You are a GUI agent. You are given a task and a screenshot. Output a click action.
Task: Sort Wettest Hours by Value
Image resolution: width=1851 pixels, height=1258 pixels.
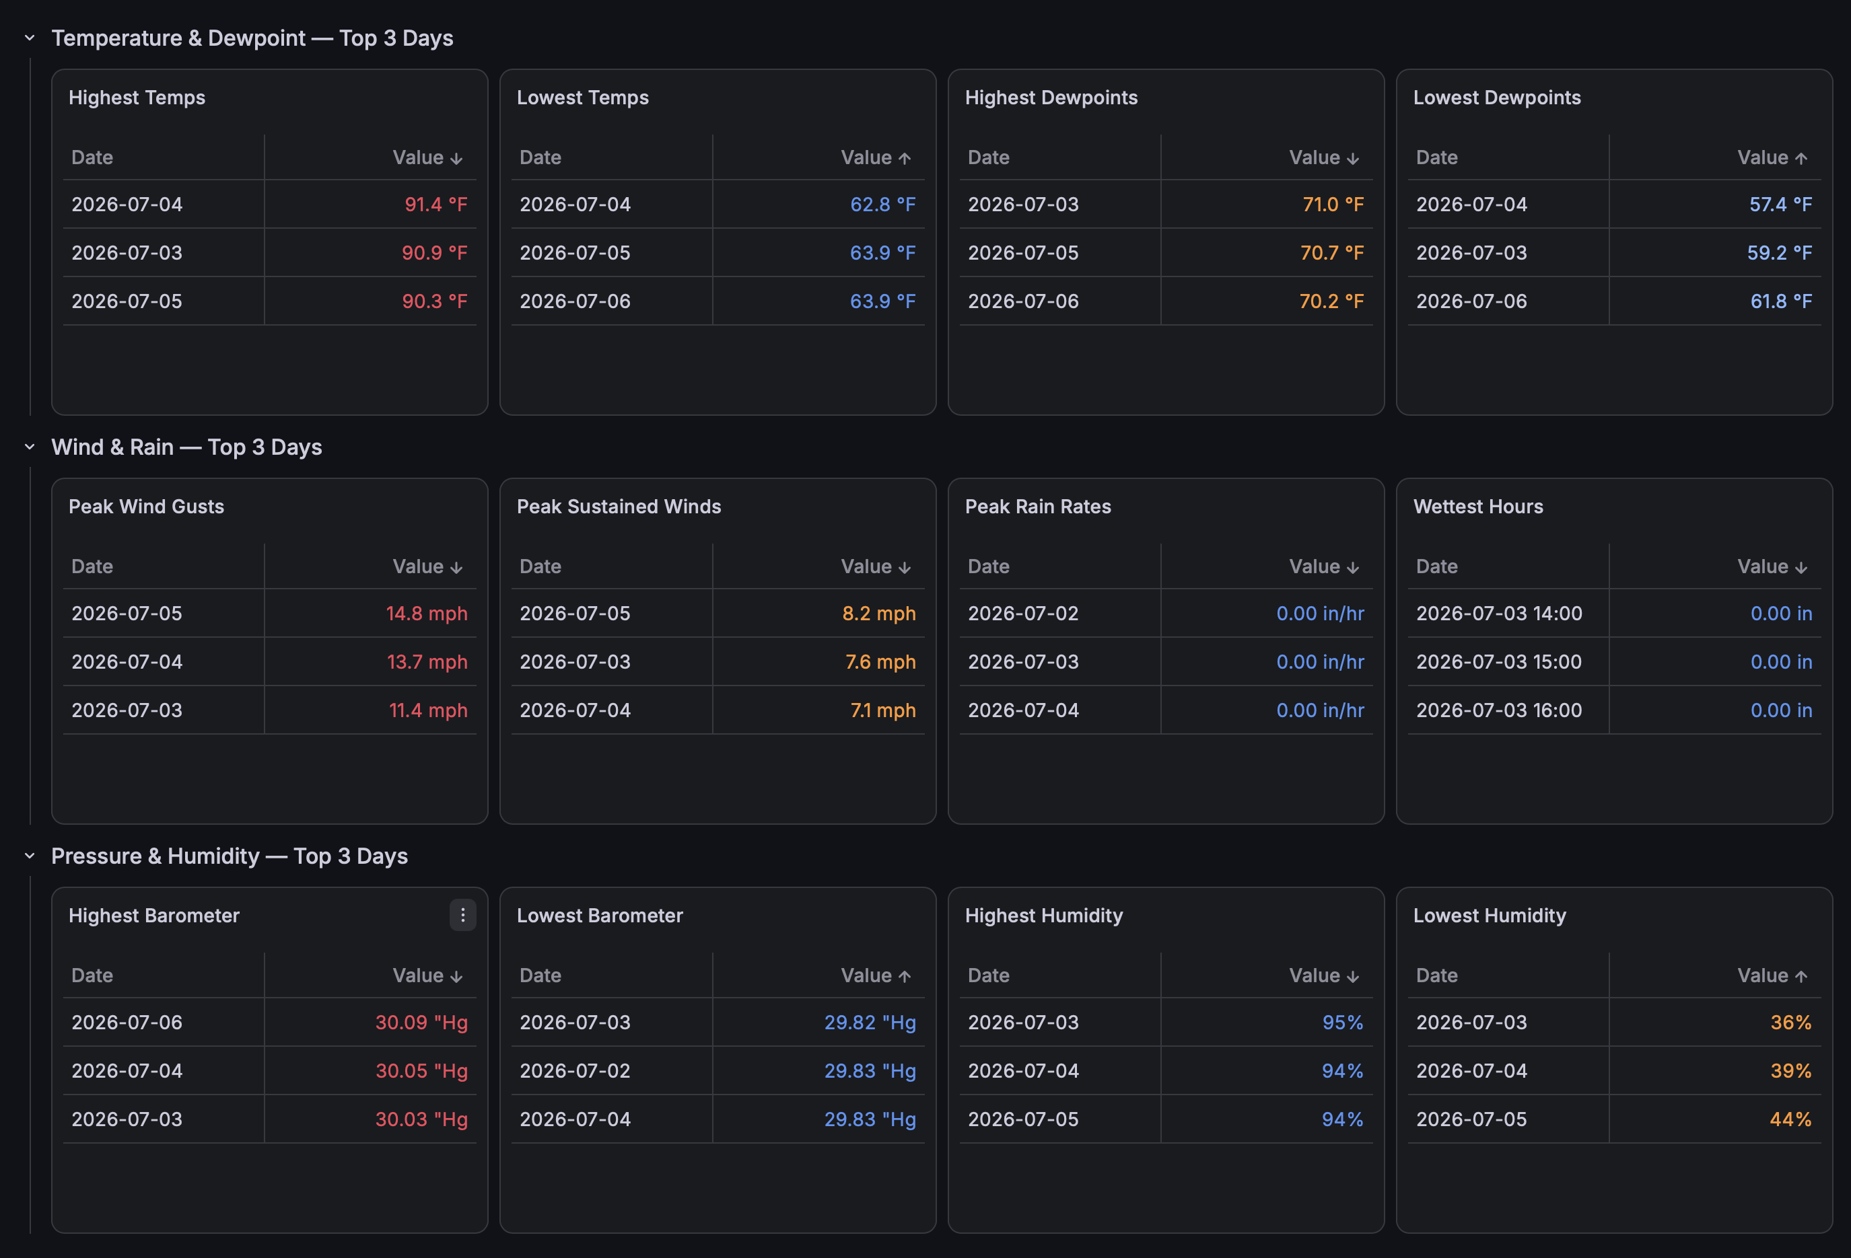click(x=1772, y=567)
